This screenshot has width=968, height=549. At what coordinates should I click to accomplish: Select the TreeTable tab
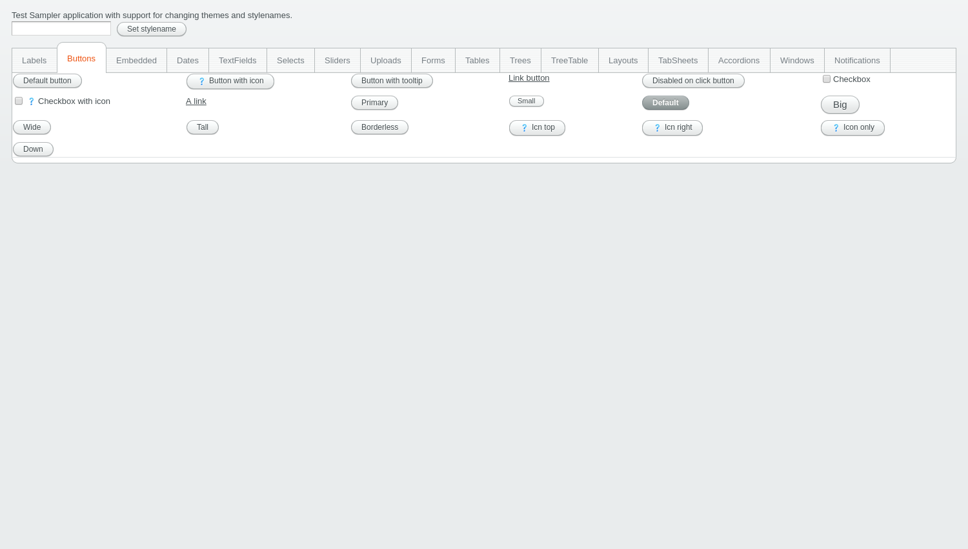[x=570, y=61]
